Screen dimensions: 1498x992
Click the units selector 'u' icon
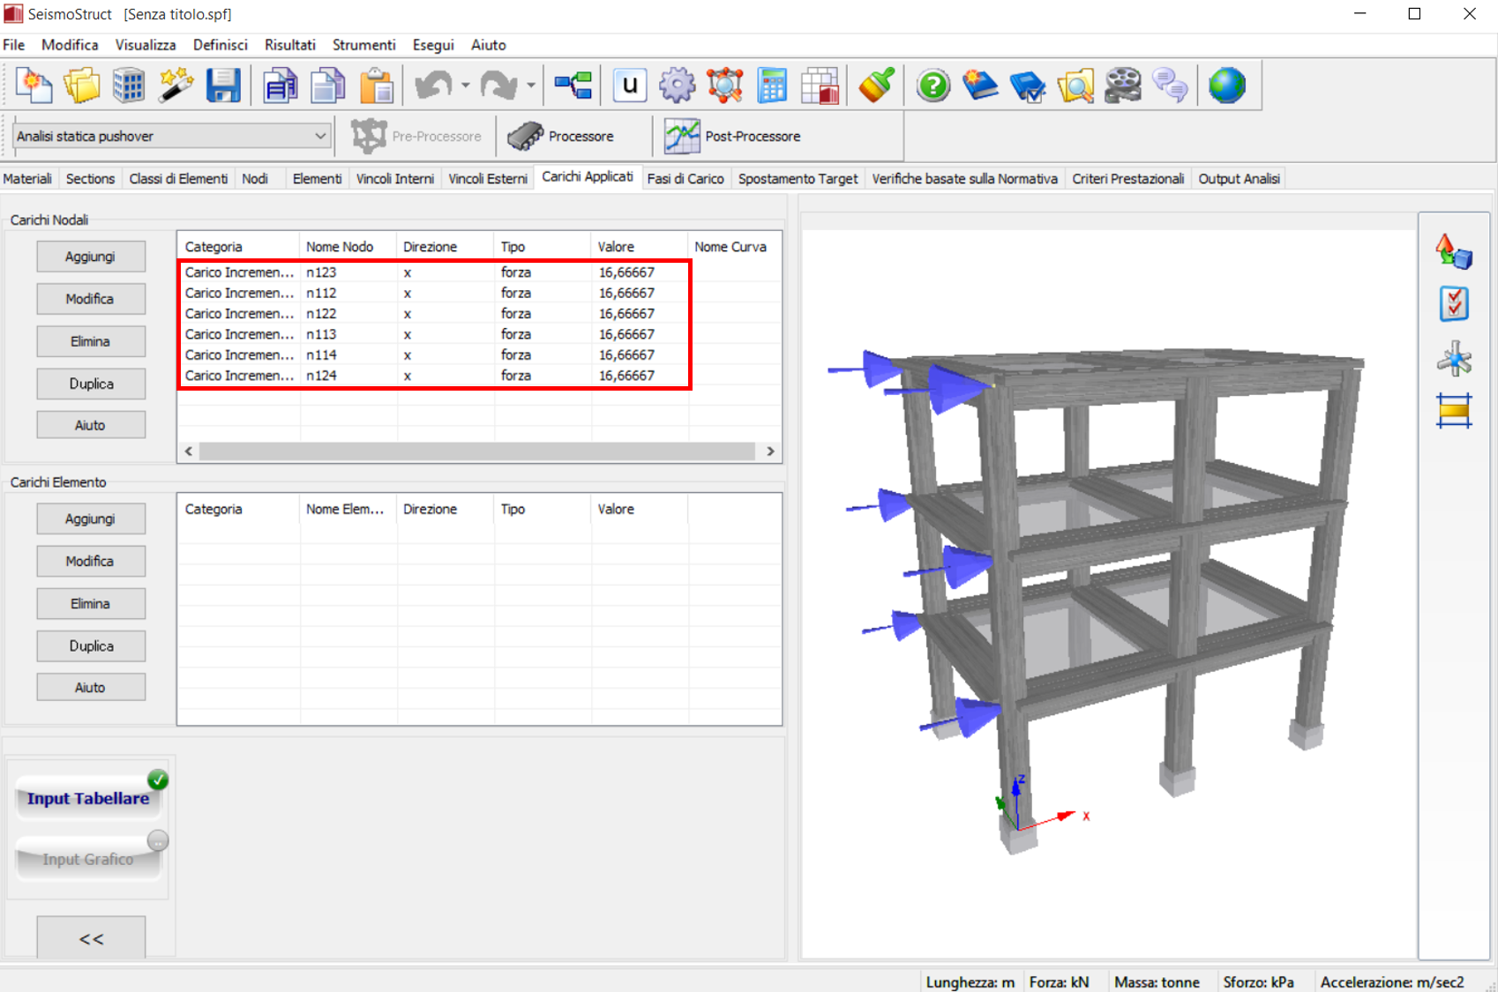629,86
